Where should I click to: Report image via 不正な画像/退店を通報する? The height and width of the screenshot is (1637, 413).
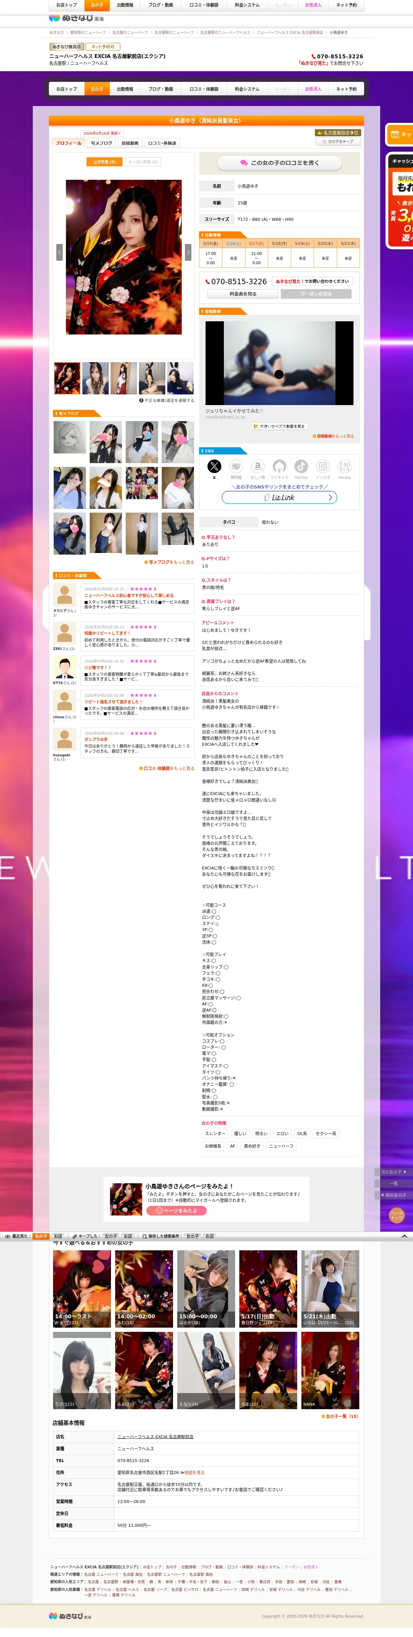[167, 400]
